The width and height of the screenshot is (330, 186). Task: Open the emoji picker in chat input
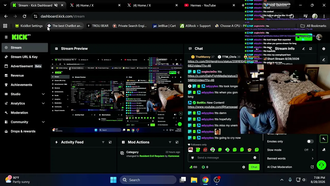tap(255, 158)
